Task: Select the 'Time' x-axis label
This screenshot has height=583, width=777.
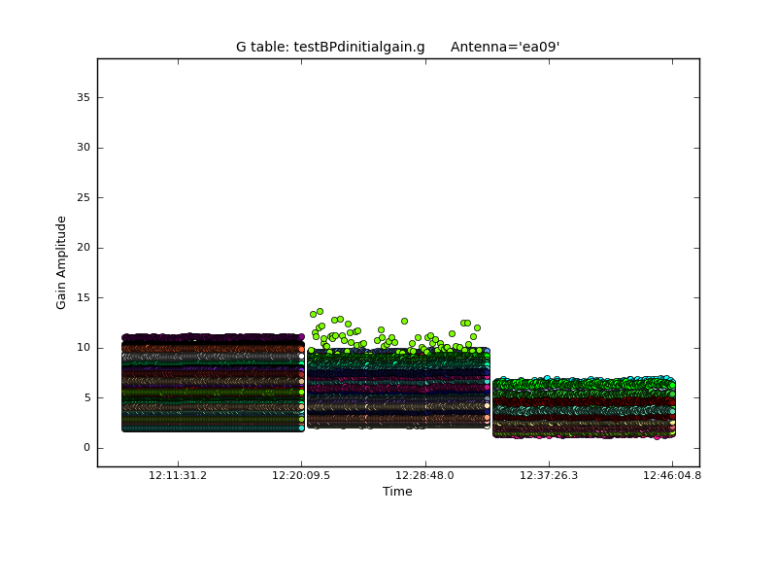Action: coord(397,492)
